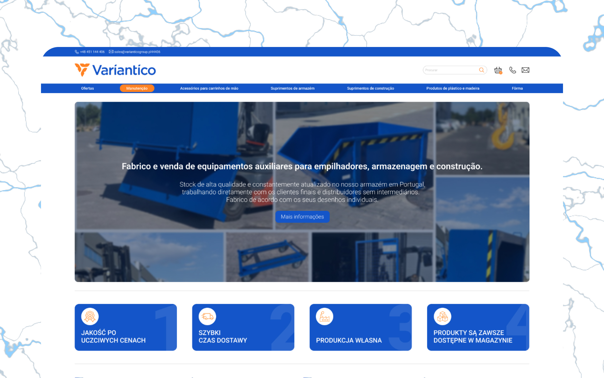Image resolution: width=604 pixels, height=378 pixels.
Task: Click the phone icon in header
Action: click(512, 70)
